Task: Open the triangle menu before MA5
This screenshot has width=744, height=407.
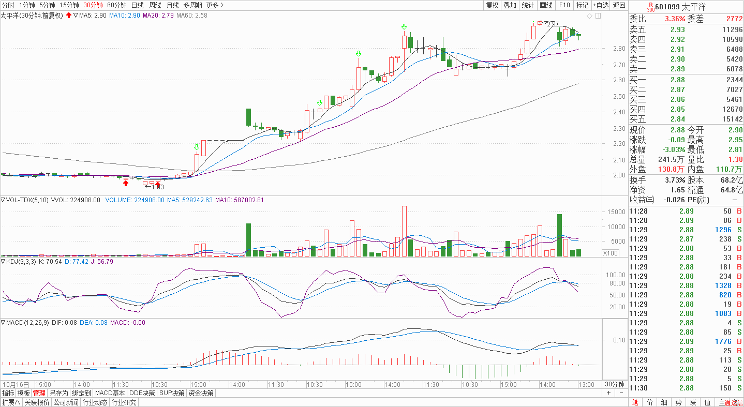Action: (76, 16)
